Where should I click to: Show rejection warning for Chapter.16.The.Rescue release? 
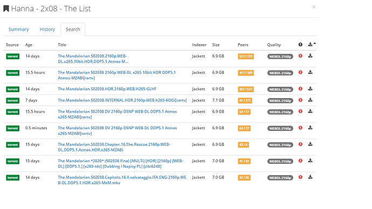[x=300, y=144]
